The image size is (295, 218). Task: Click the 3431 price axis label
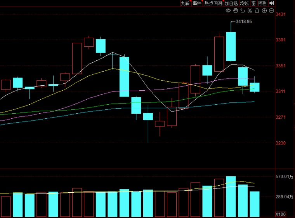tap(281, 14)
